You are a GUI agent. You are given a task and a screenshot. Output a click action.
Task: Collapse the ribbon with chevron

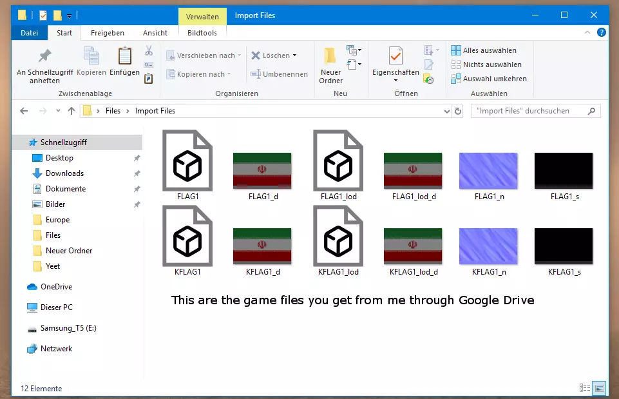[587, 32]
